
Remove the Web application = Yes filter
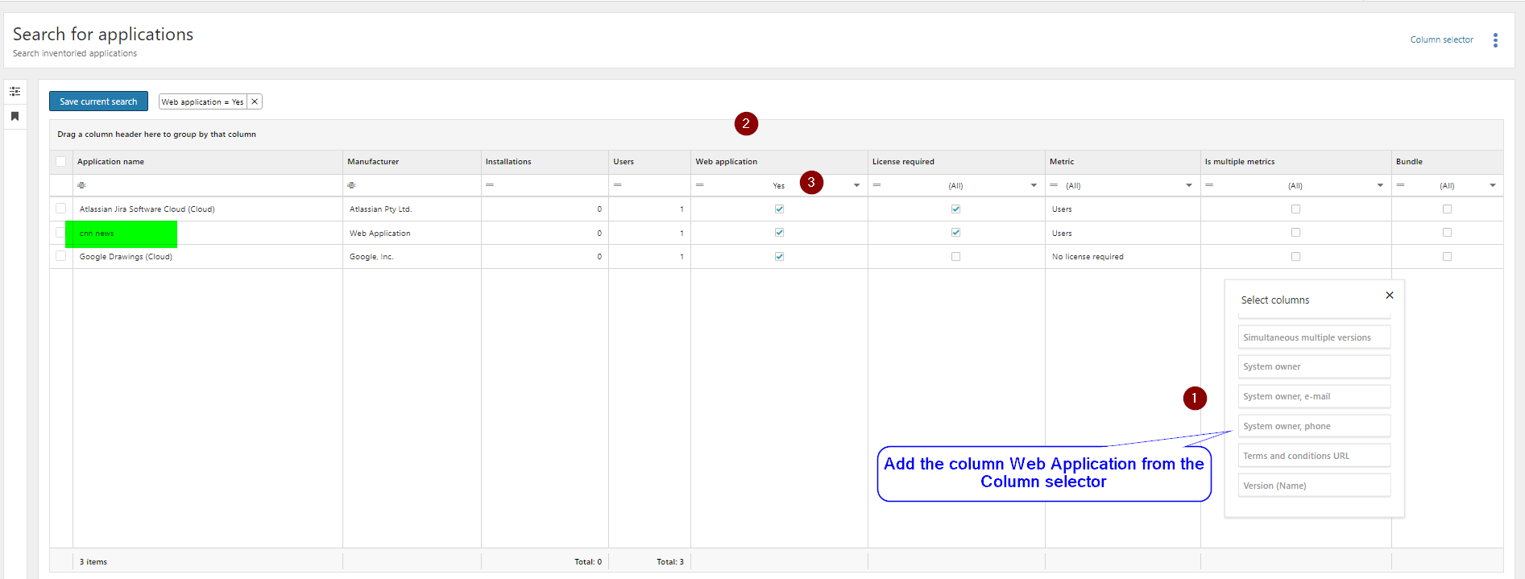coord(255,101)
